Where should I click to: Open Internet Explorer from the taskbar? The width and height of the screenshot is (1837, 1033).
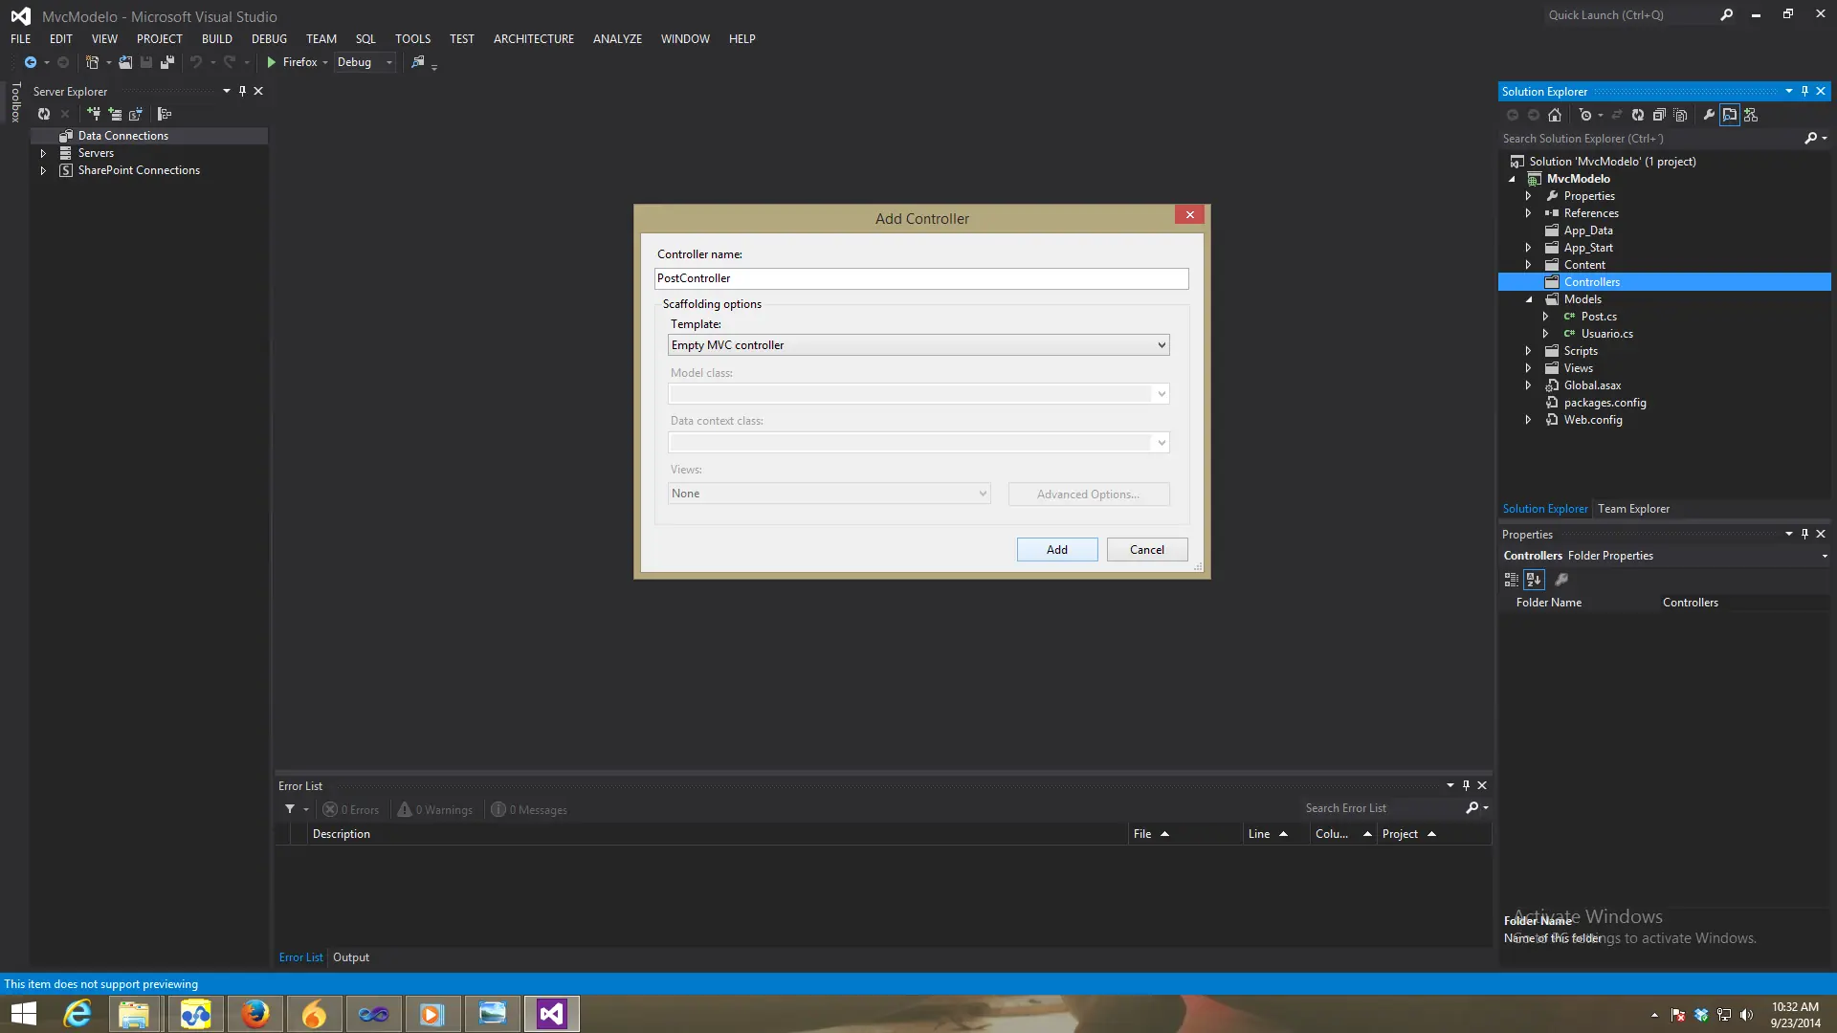[77, 1014]
